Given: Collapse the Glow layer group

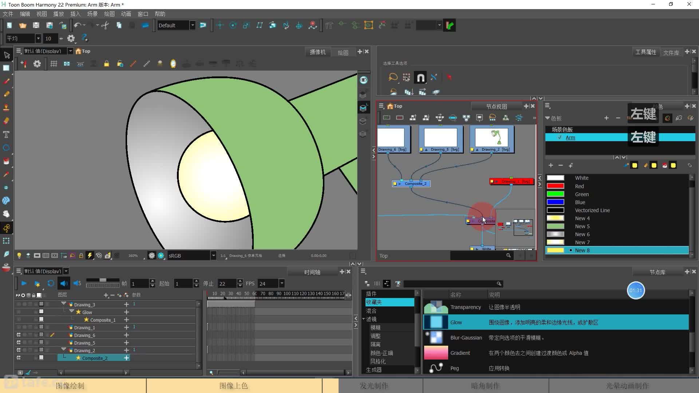Looking at the screenshot, I should click(72, 311).
